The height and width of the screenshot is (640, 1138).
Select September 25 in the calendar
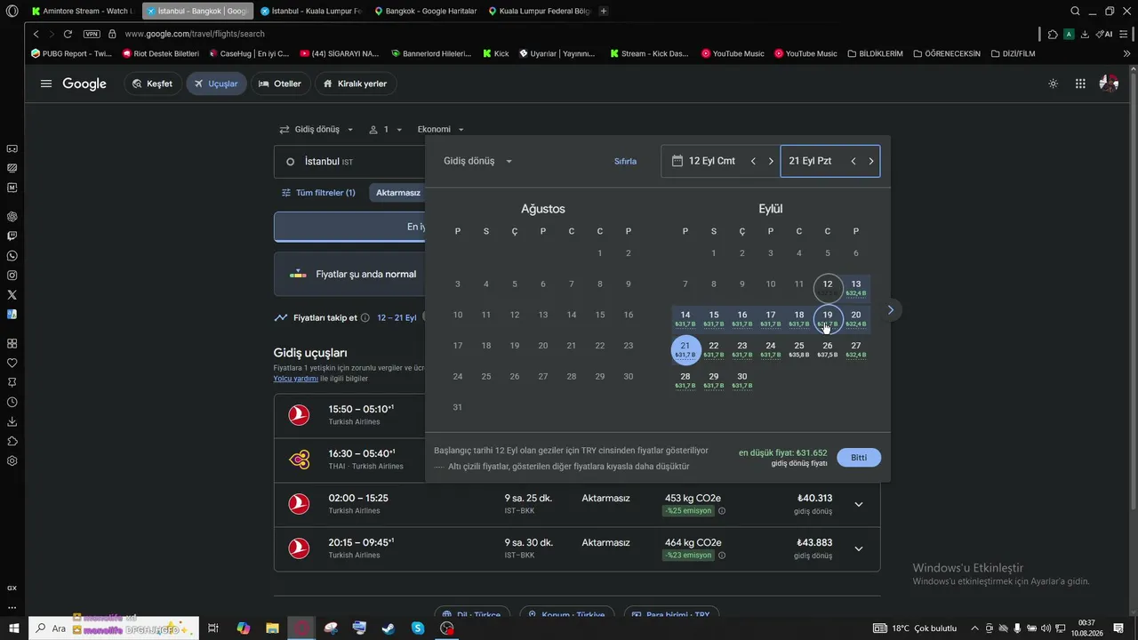(x=799, y=349)
